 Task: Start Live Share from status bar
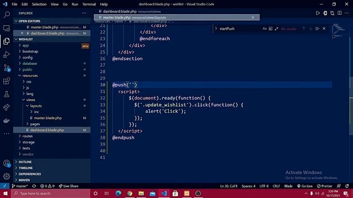coord(68,186)
